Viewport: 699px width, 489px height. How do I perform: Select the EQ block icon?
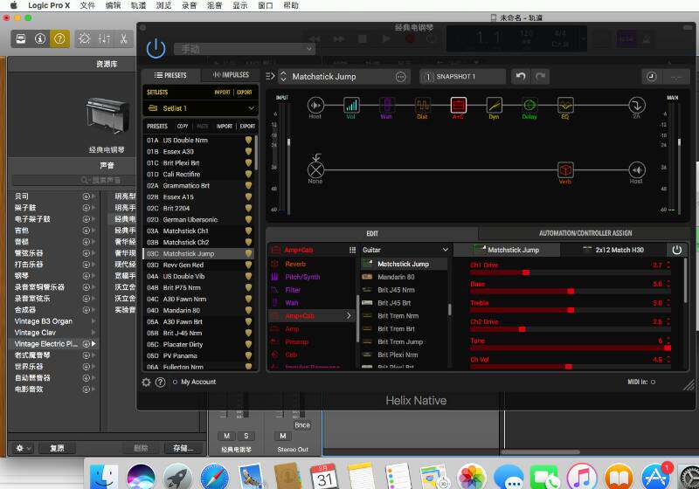565,106
